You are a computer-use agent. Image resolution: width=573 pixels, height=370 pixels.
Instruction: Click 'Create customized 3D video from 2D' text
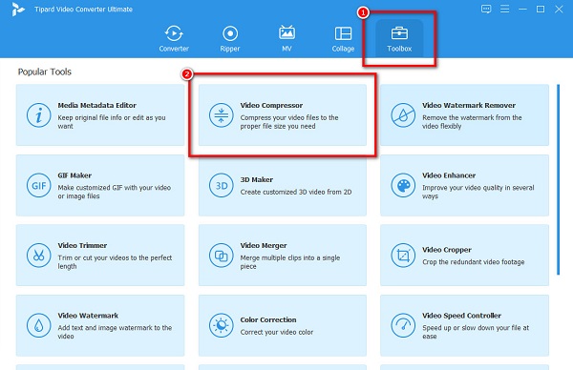(x=296, y=192)
